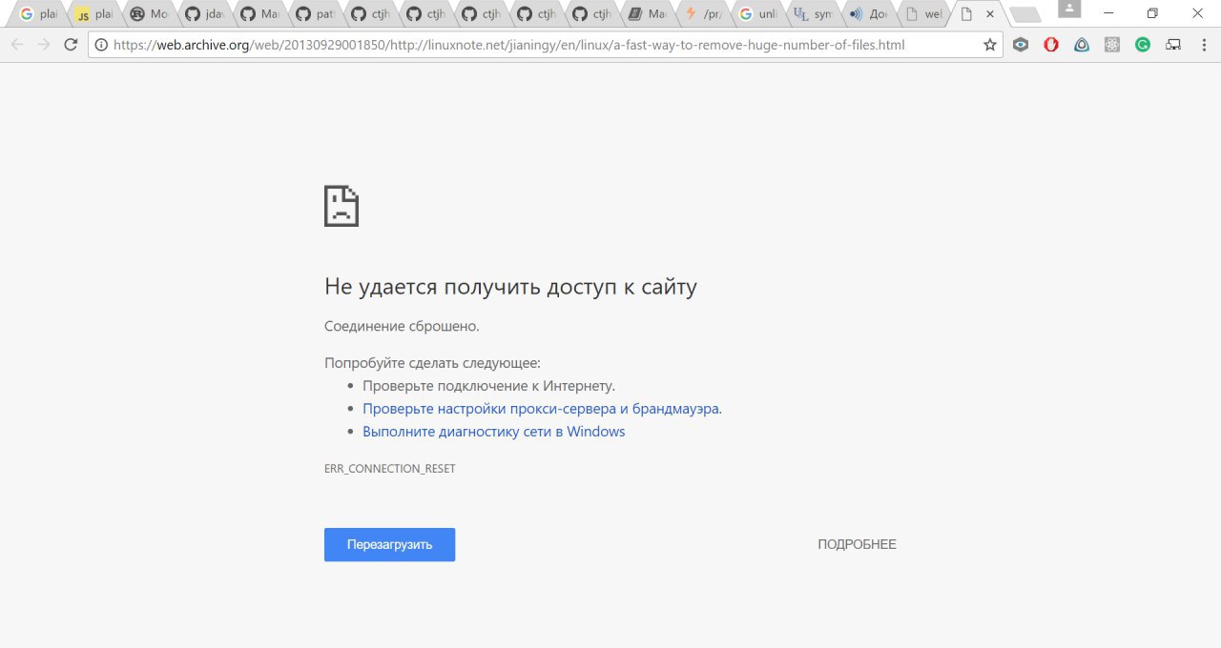This screenshot has width=1221, height=648.
Task: Go forward with the forward arrow
Action: click(44, 45)
